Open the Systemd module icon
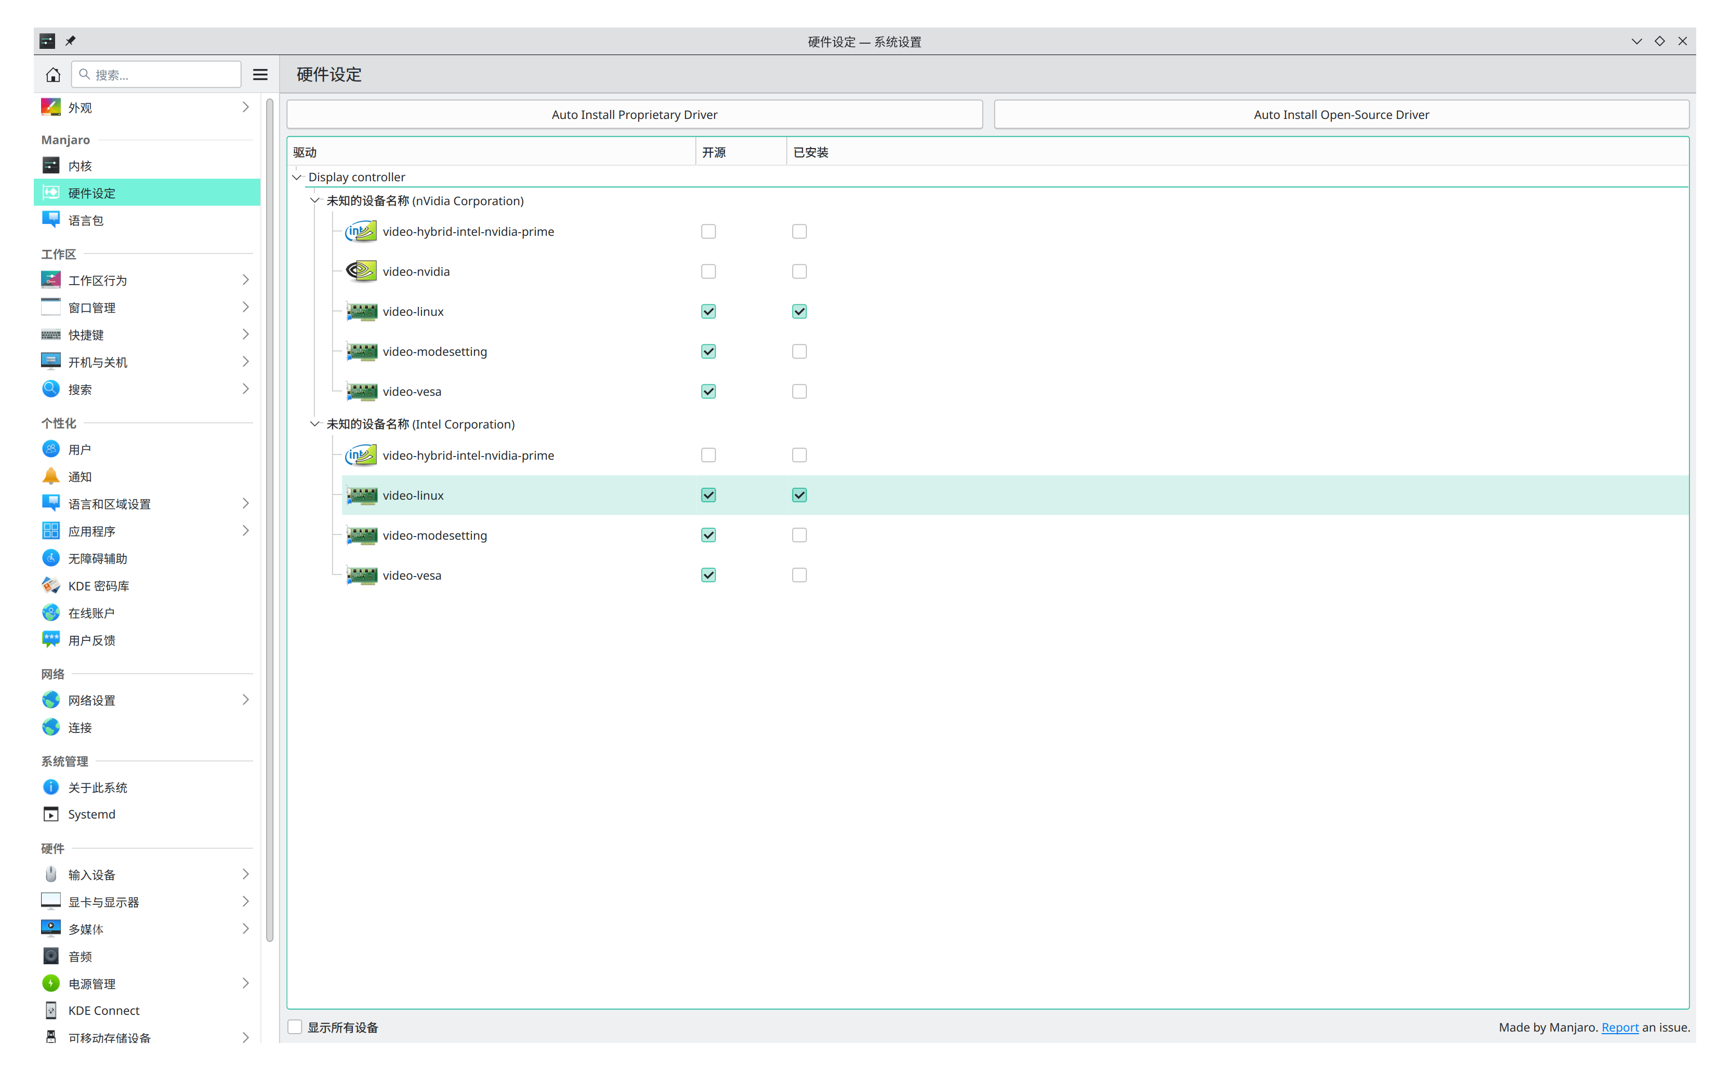1730x1083 pixels. point(51,814)
